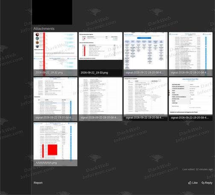The height and width of the screenshot is (195, 215).
Task: Click the Reply button label
Action: pos(209,183)
